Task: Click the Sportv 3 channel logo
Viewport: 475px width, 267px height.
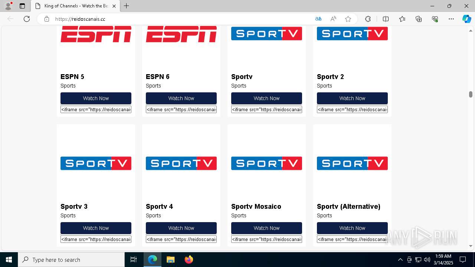Action: coord(96,163)
